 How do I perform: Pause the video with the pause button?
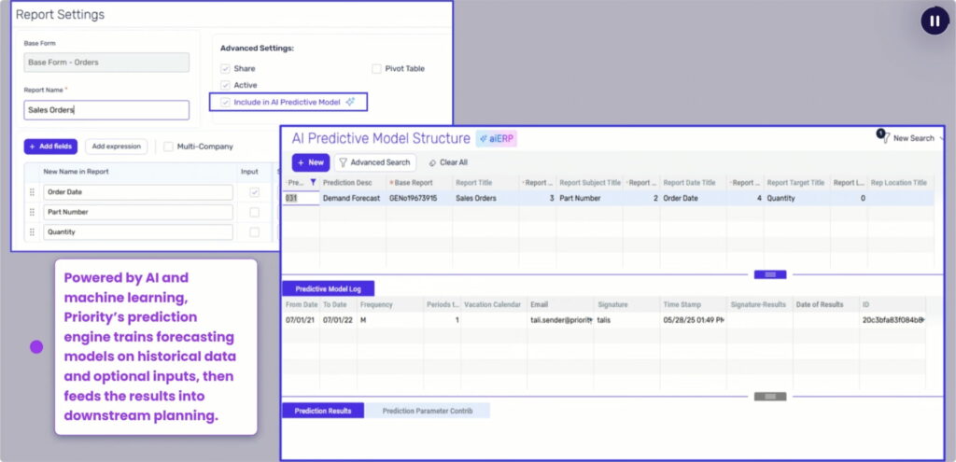[x=934, y=21]
